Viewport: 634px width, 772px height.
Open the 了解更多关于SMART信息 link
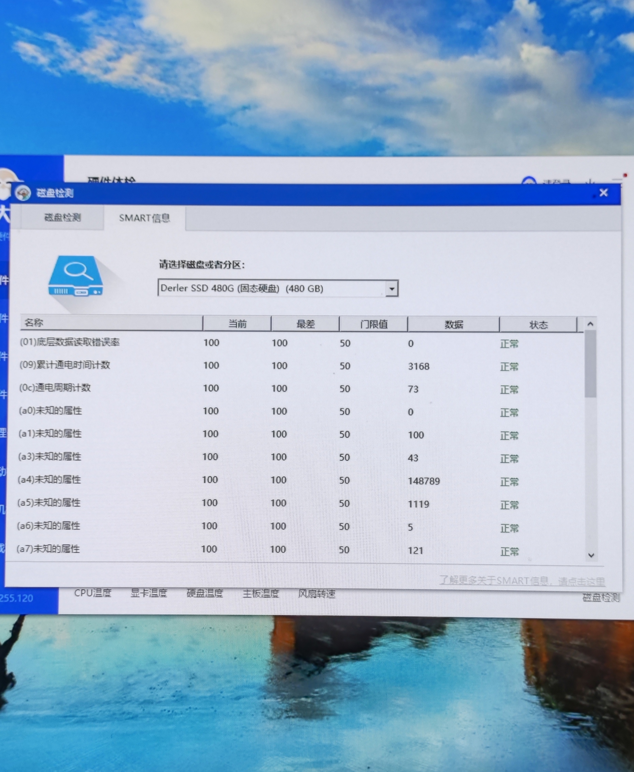point(521,581)
